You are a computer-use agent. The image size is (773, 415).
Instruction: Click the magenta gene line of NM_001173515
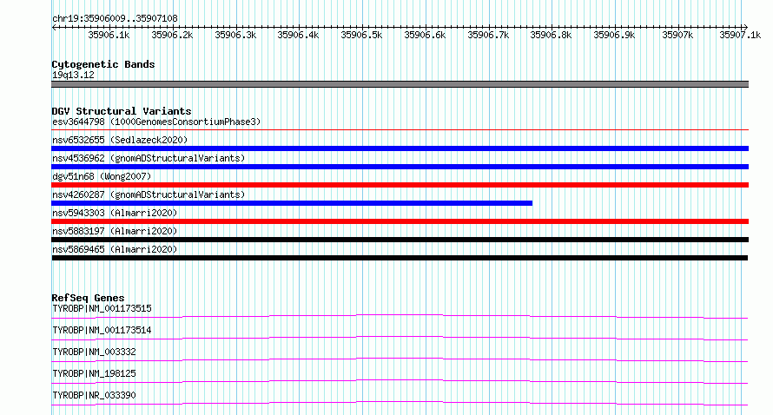coord(400,316)
